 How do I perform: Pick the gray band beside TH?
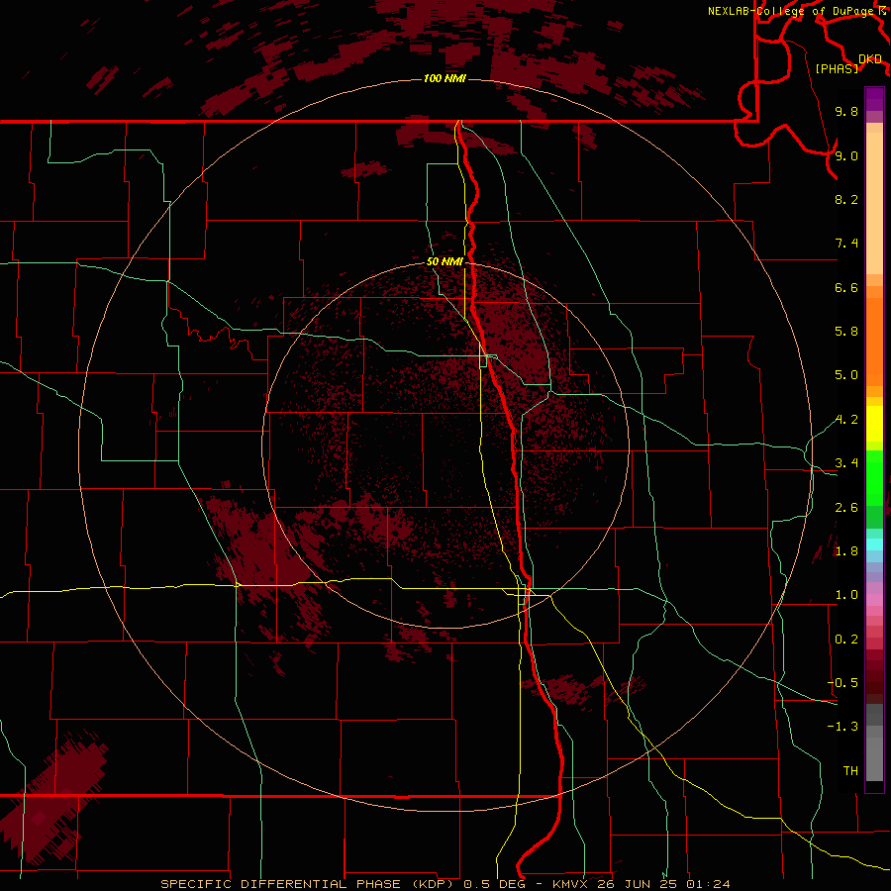874,759
